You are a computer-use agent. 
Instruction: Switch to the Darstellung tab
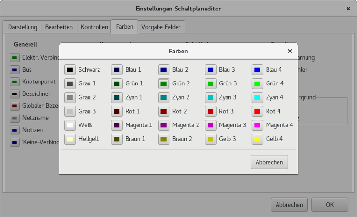pos(22,27)
